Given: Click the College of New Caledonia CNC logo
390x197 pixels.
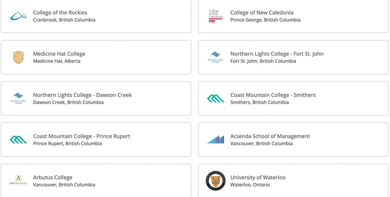Looking at the screenshot, I should click(x=216, y=16).
